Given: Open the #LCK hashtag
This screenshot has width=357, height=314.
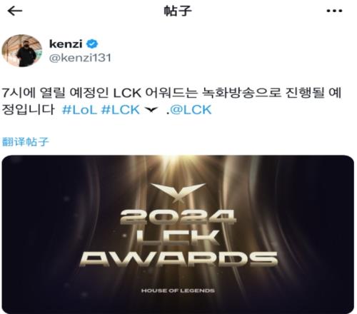Looking at the screenshot, I should (121, 110).
